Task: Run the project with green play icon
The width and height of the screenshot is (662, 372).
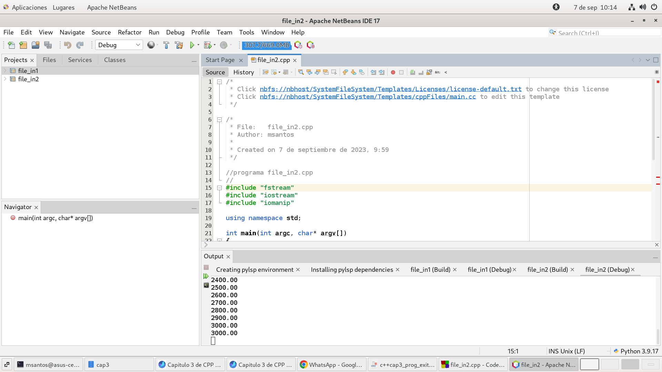Action: [192, 45]
